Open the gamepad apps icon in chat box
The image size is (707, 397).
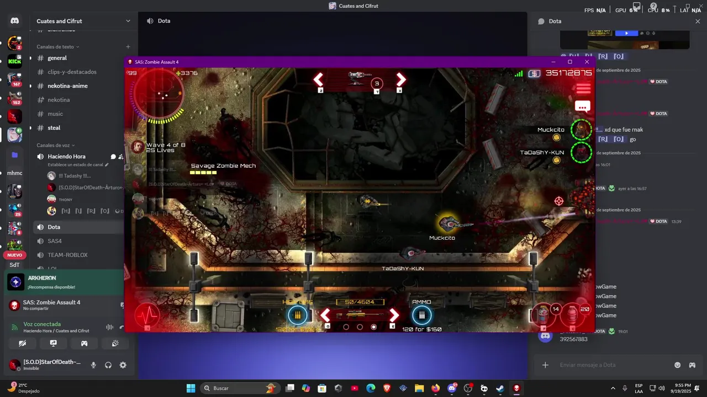692,365
